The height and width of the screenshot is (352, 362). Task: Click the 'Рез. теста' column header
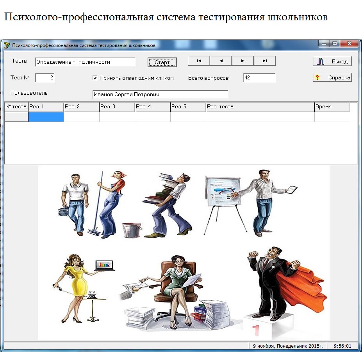pyautogui.click(x=260, y=107)
